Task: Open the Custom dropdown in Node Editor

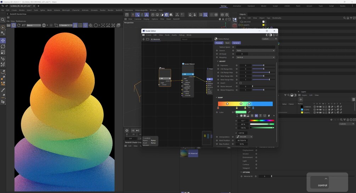Action: [x=269, y=39]
